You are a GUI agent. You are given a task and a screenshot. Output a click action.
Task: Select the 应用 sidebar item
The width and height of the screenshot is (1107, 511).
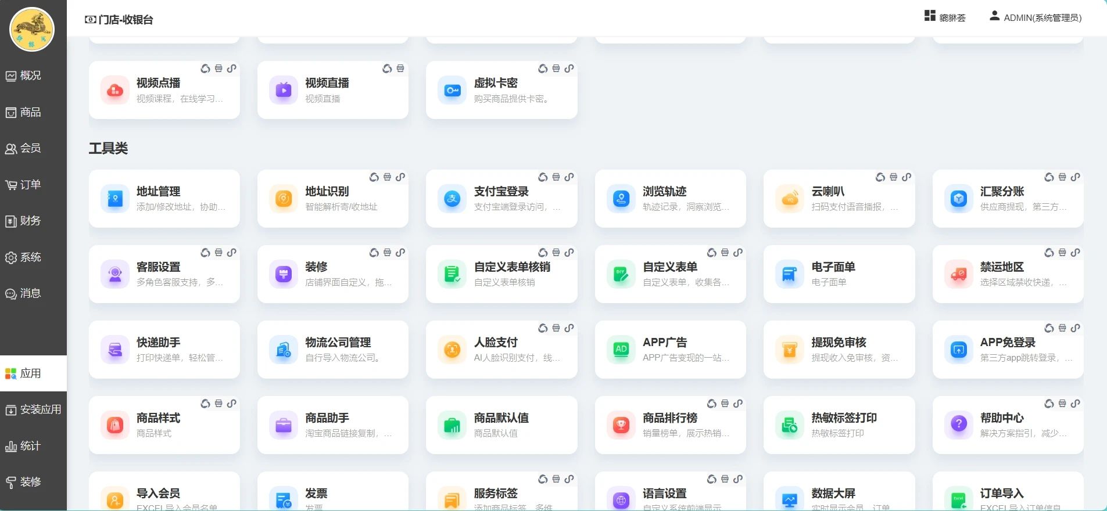[x=33, y=373]
